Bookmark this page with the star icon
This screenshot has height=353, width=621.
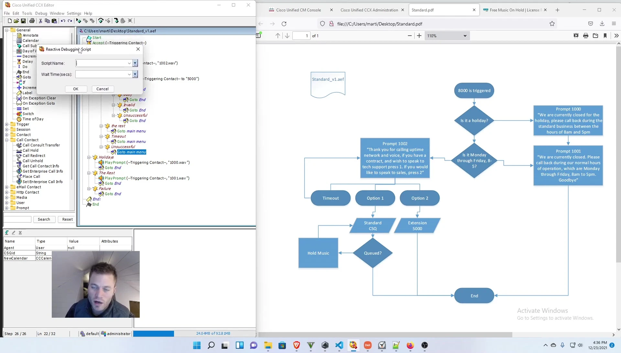pos(552,24)
